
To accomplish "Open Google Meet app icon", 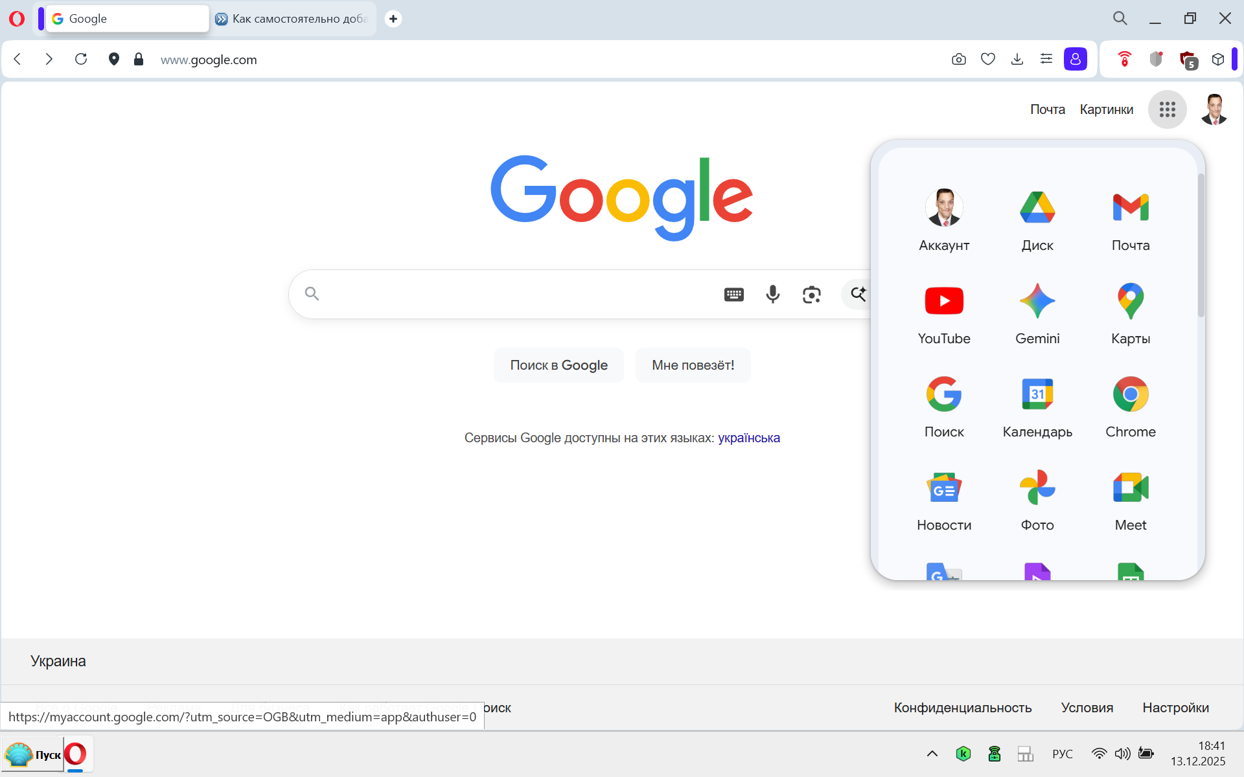I will tap(1131, 488).
